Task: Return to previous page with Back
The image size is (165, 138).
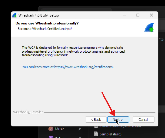Action: [x=96, y=120]
